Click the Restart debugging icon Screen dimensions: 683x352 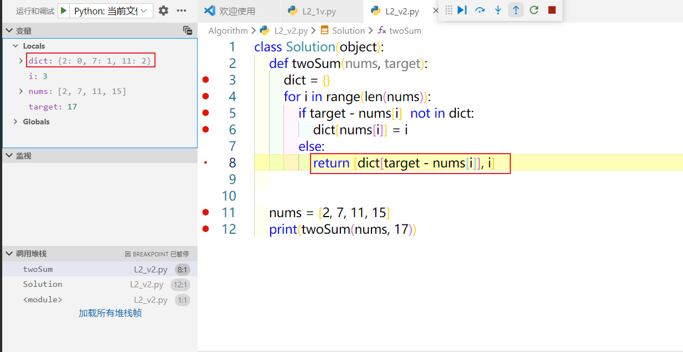tap(534, 10)
